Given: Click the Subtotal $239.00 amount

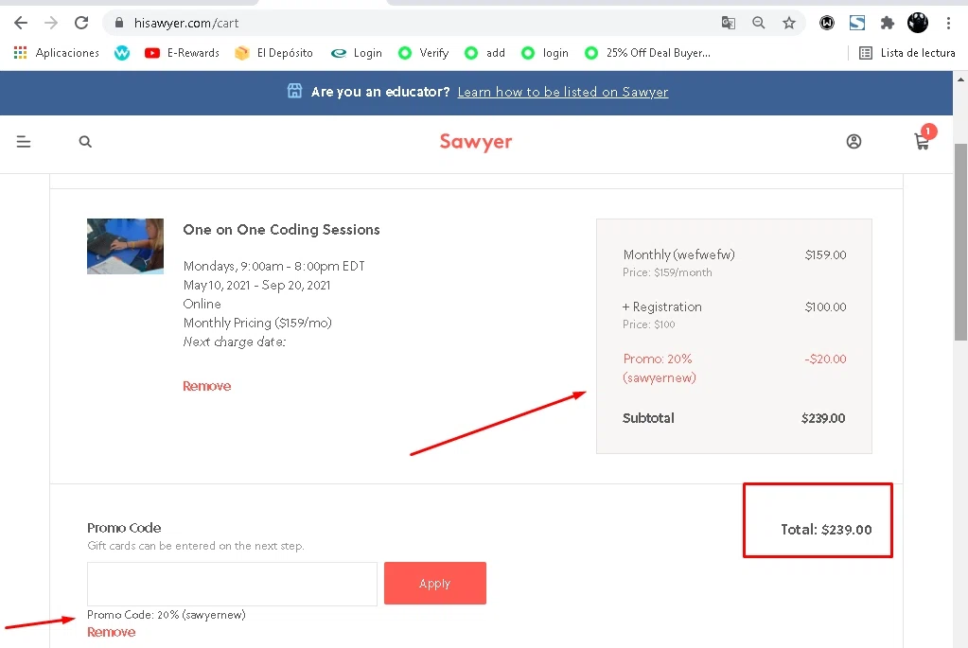Looking at the screenshot, I should [823, 418].
